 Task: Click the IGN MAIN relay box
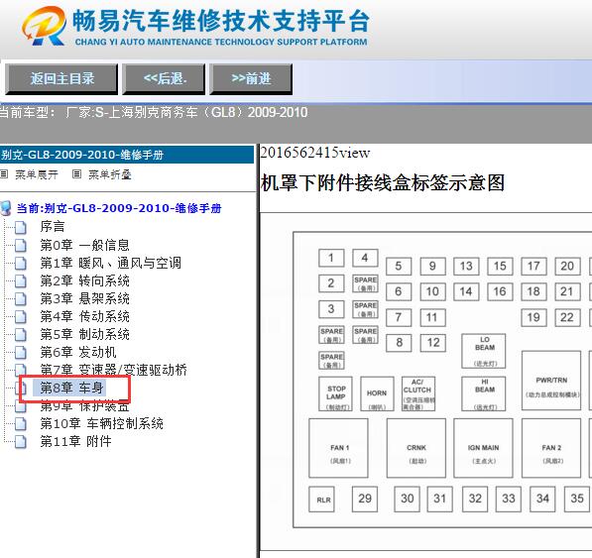[x=483, y=448]
